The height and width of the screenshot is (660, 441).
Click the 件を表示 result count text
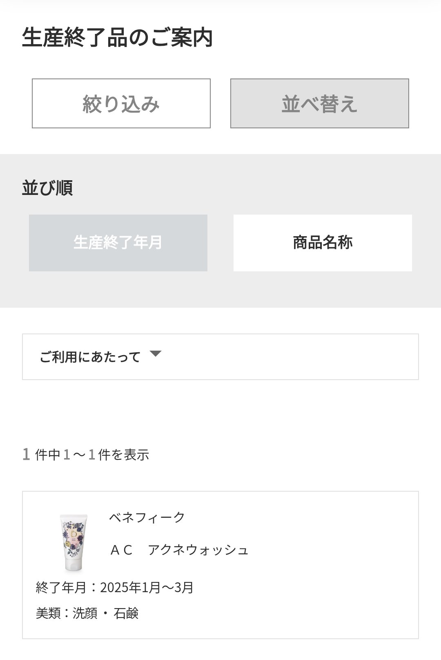[x=123, y=455]
